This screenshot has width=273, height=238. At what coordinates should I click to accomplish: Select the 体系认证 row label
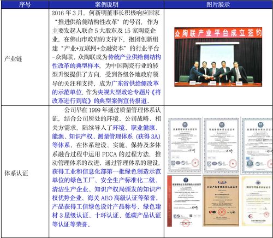coord(16,173)
